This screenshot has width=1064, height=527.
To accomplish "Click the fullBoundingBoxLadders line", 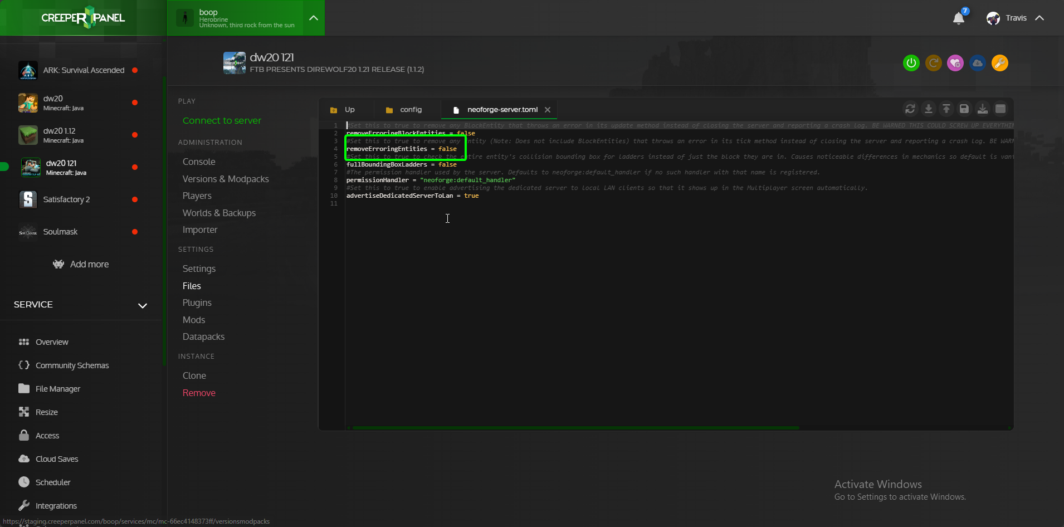I will [402, 164].
